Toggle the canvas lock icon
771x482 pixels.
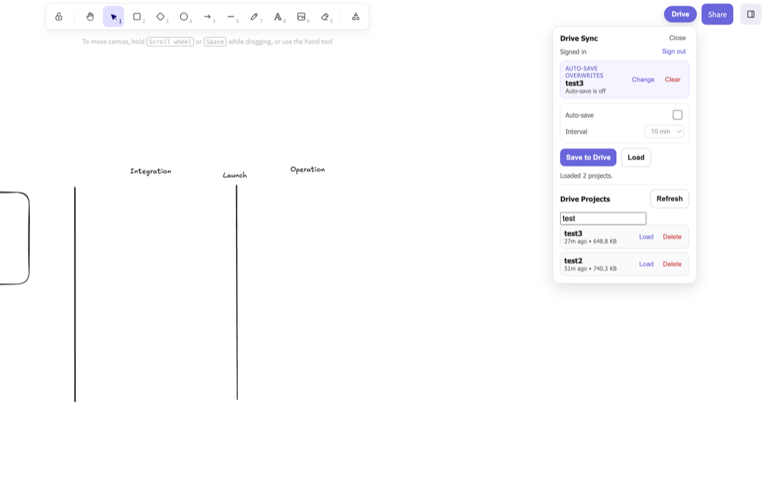pyautogui.click(x=58, y=17)
